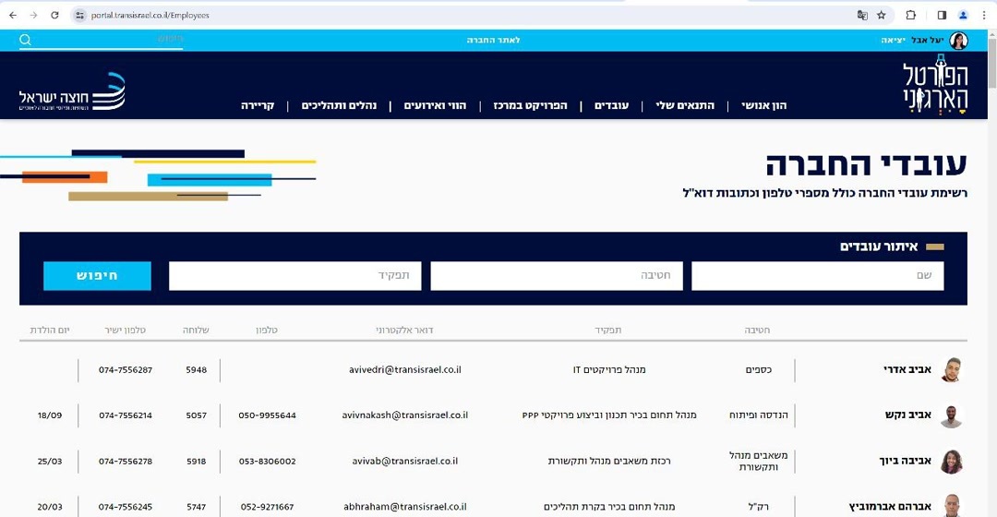The height and width of the screenshot is (517, 997).
Task: Click the יציאה logout link
Action: point(893,41)
